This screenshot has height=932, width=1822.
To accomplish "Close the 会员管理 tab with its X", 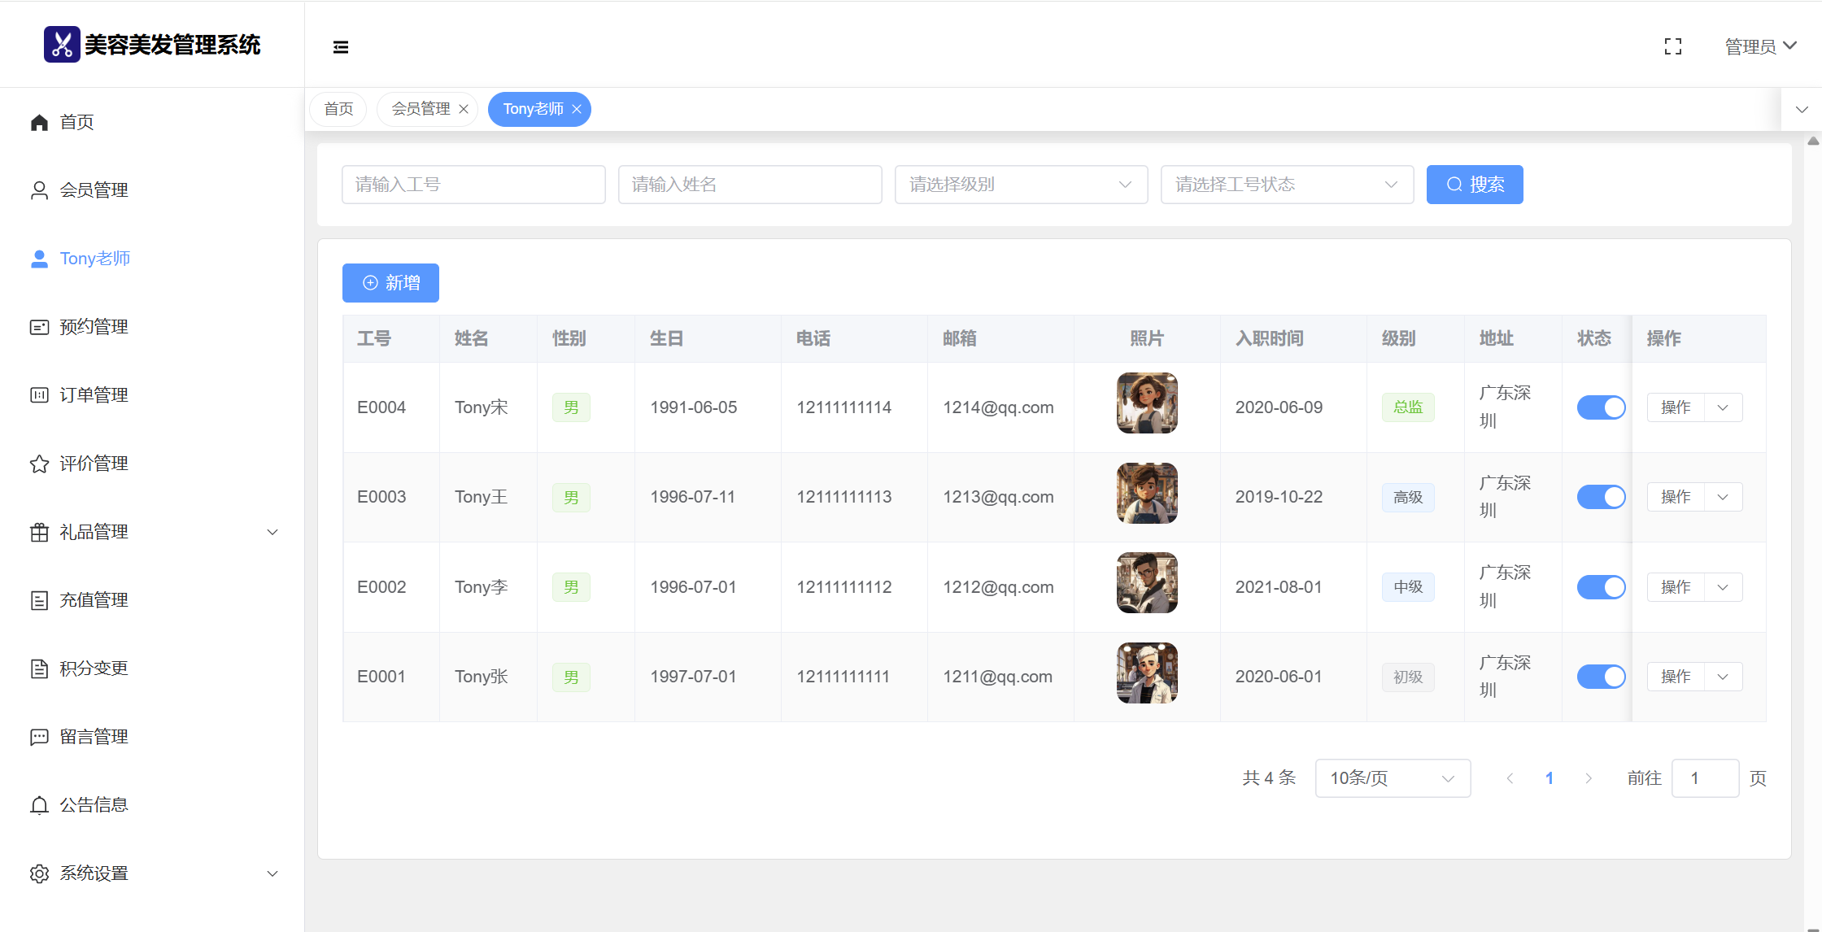I will (464, 109).
